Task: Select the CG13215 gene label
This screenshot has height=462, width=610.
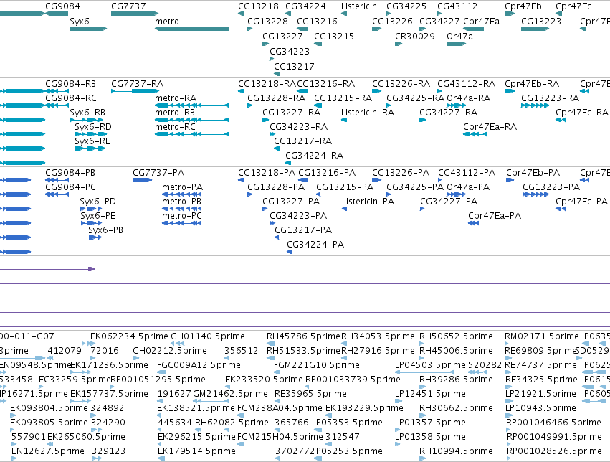Action: click(x=334, y=36)
